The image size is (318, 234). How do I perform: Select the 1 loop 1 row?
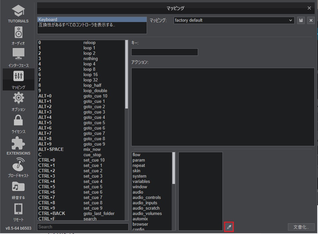point(81,48)
